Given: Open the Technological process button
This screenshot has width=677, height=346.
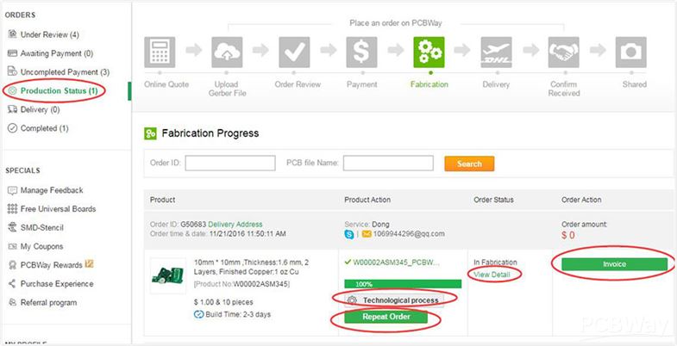Looking at the screenshot, I should click(x=394, y=300).
